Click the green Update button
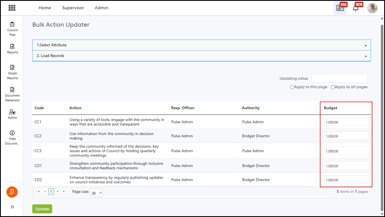This screenshot has height=217, width=385. point(42,209)
